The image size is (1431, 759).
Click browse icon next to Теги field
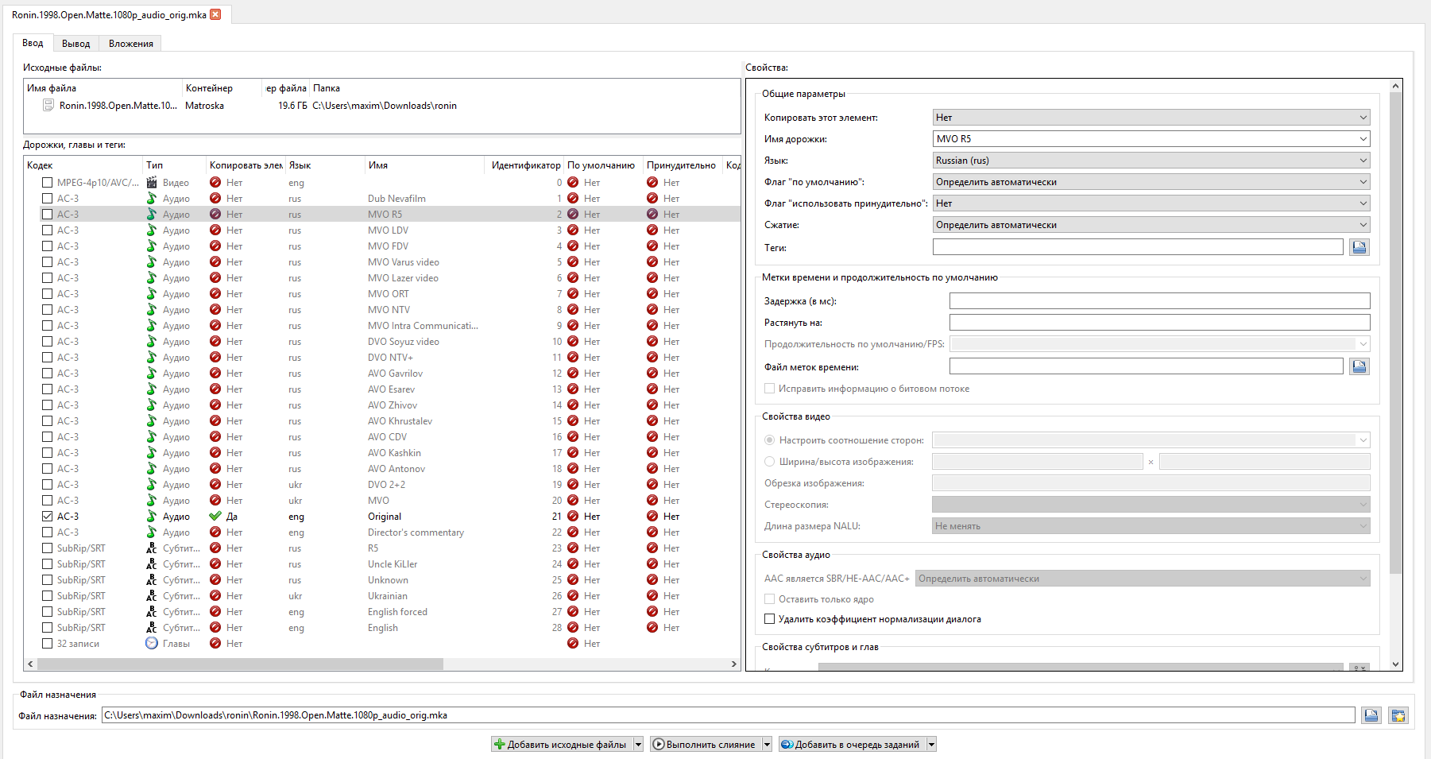[1359, 247]
